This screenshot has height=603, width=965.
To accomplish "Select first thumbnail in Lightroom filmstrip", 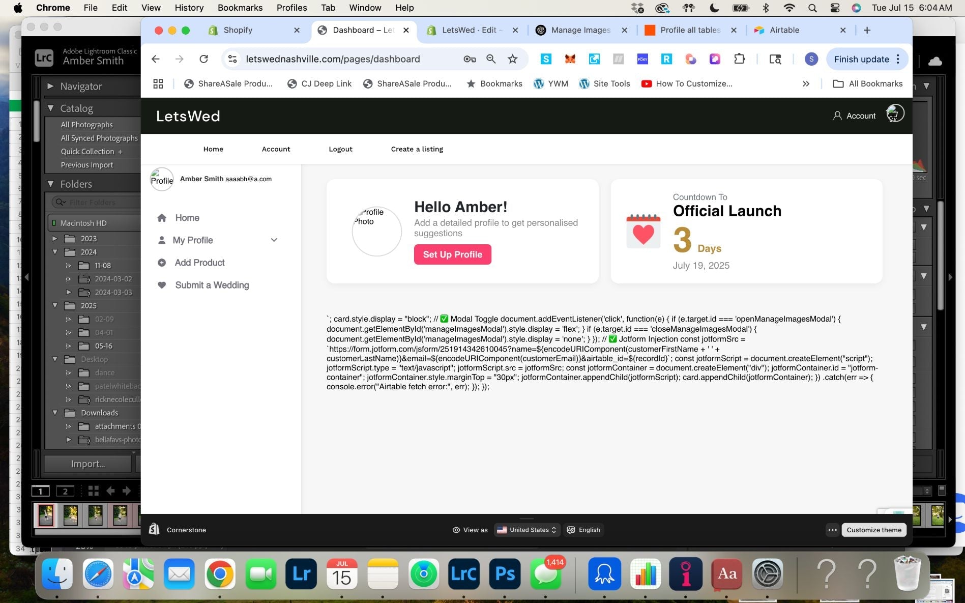I will [x=46, y=515].
